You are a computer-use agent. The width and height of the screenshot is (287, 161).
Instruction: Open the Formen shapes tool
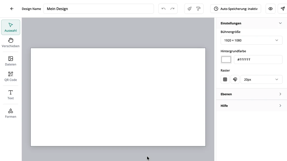pyautogui.click(x=11, y=113)
